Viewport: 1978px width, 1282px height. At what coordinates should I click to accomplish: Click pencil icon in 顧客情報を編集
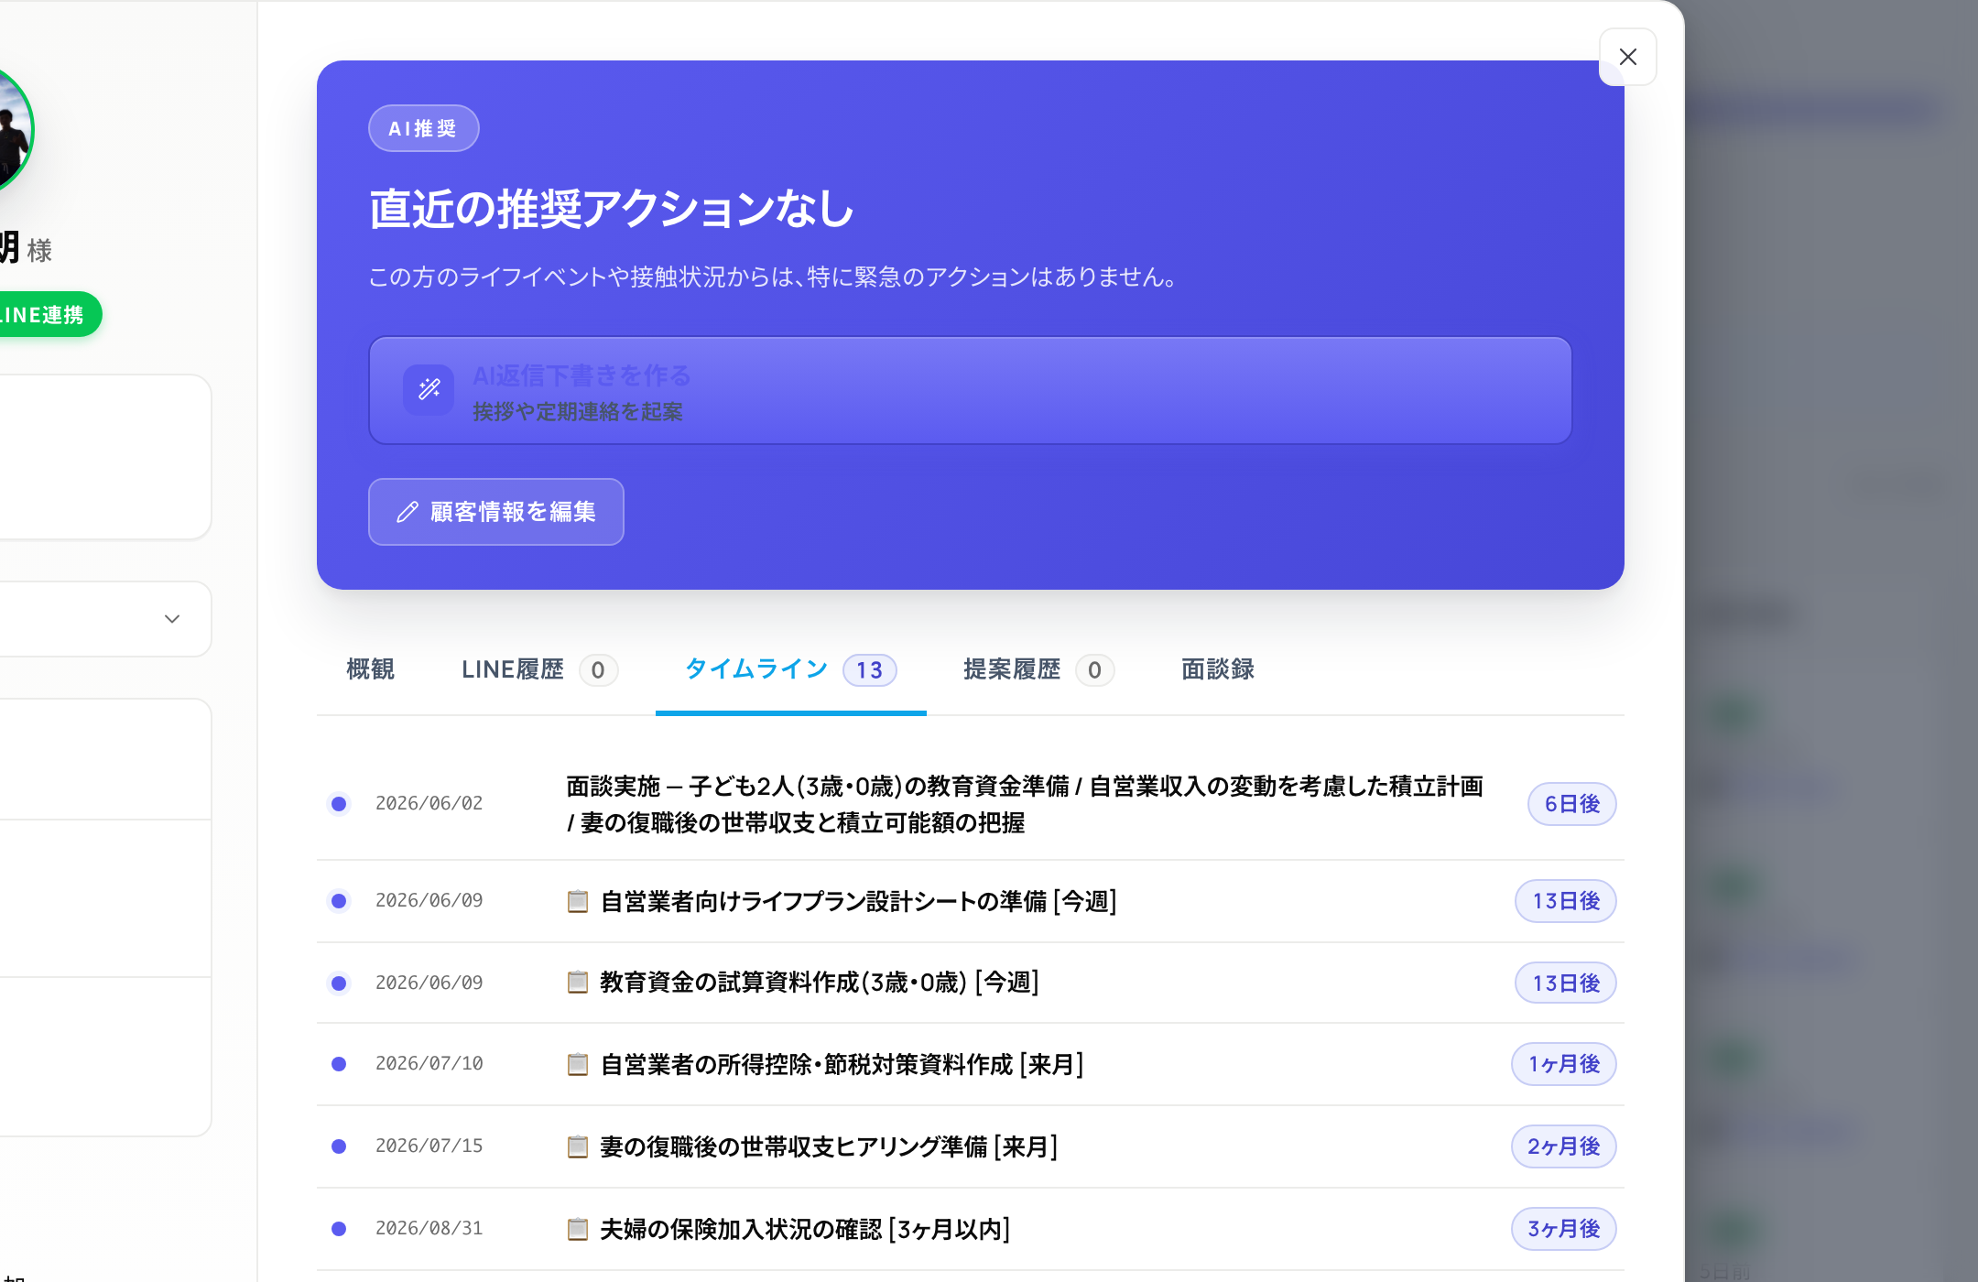click(408, 512)
